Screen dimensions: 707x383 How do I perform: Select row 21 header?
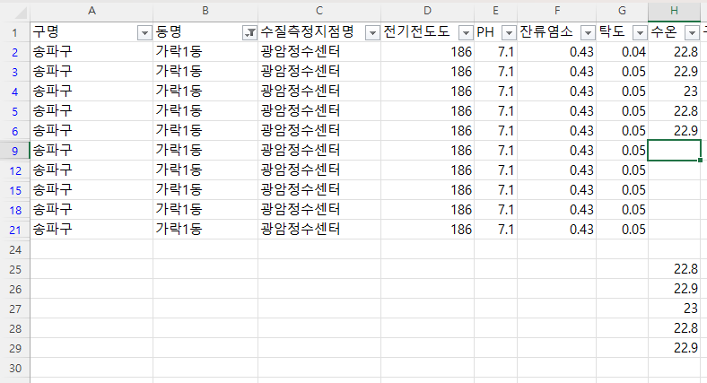[15, 230]
